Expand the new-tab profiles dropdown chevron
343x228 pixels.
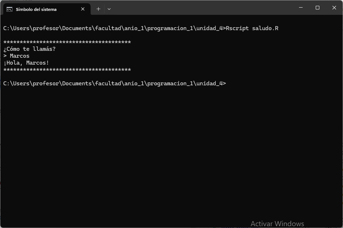109,9
